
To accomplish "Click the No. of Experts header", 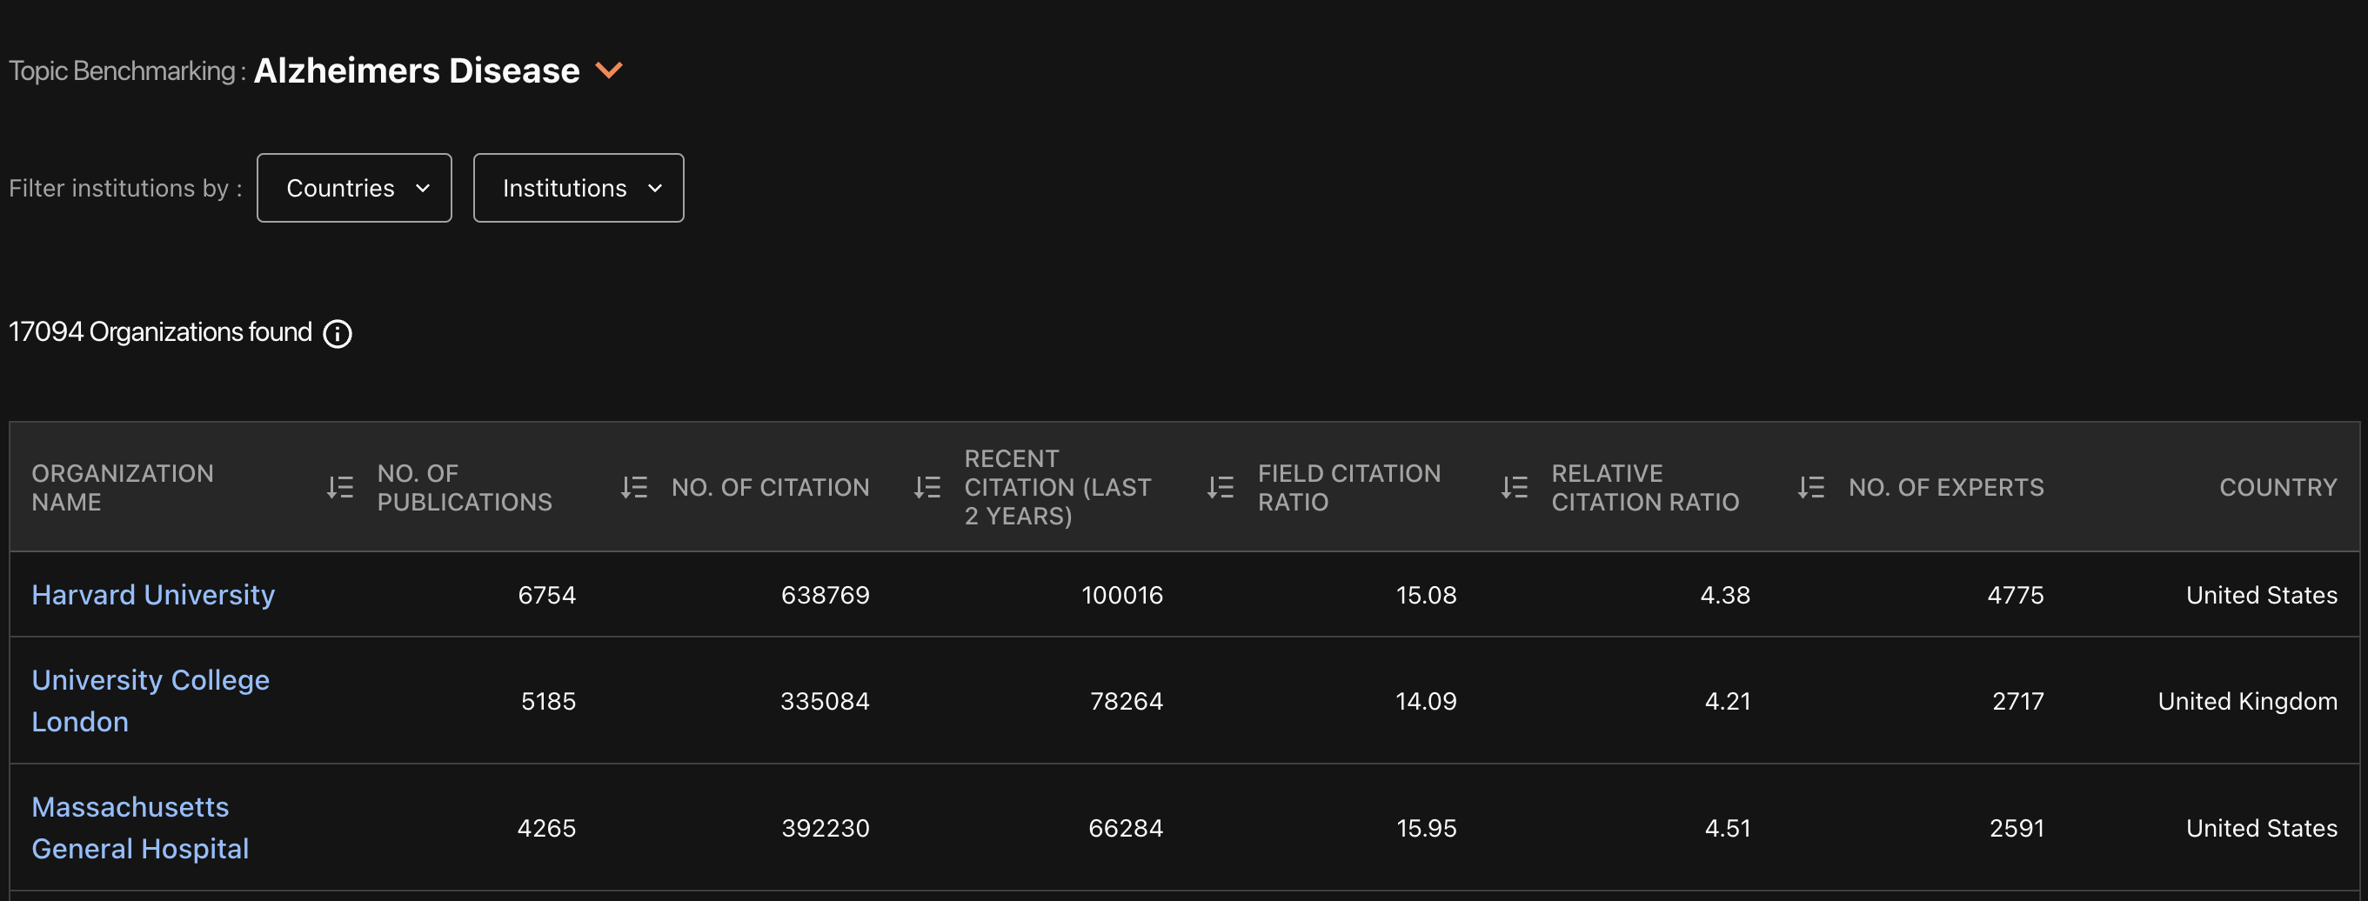I will click(x=1945, y=487).
